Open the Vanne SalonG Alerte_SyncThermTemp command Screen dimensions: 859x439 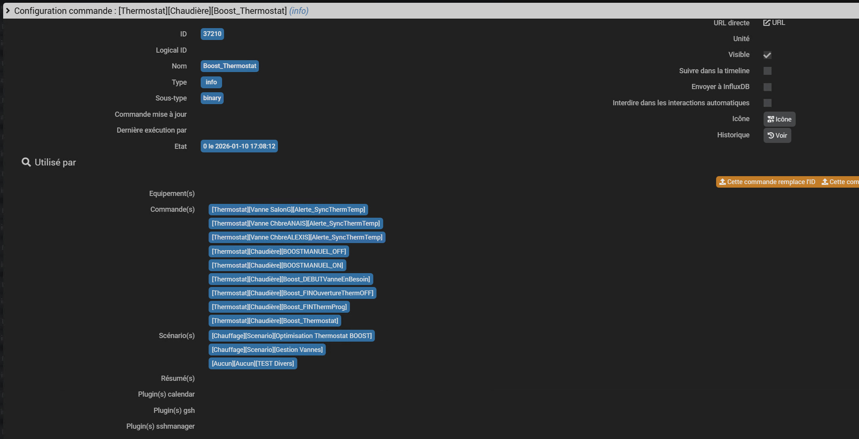(288, 209)
